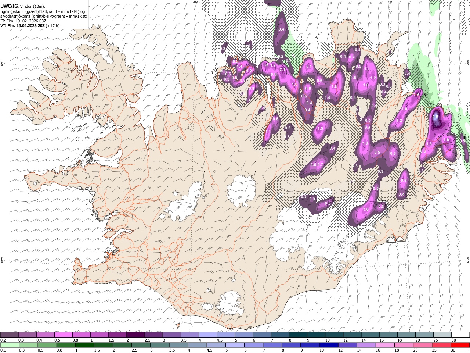Click the deep navy blue 10 swatch in lower legend

click(x=328, y=345)
